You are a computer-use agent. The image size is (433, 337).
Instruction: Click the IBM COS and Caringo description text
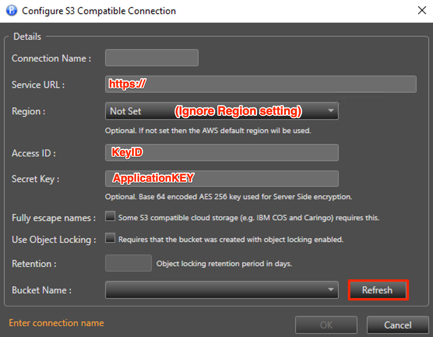click(249, 218)
